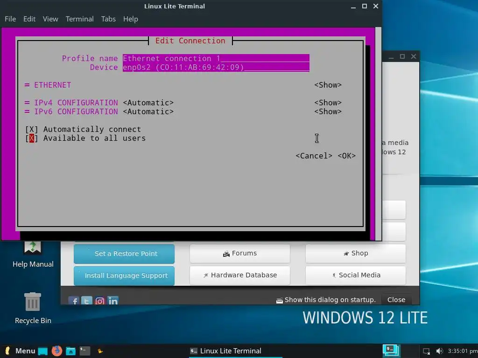Screen dimensions: 478x358
Task: Click the volume speaker tray icon
Action: 439,351
